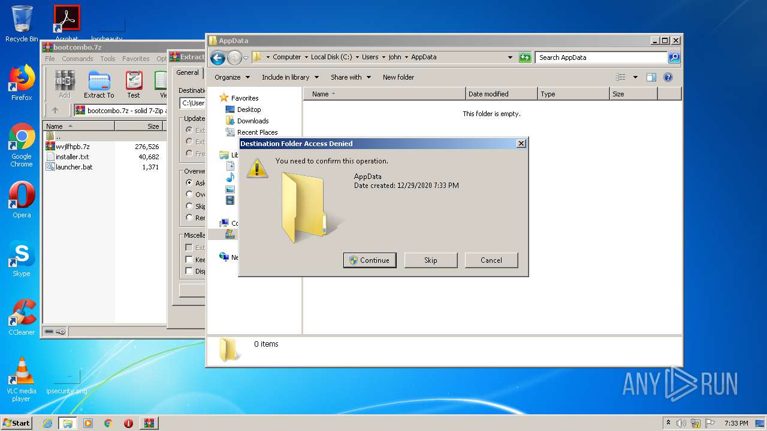Open the Share with dropdown
The height and width of the screenshot is (431, 767).
(x=351, y=77)
